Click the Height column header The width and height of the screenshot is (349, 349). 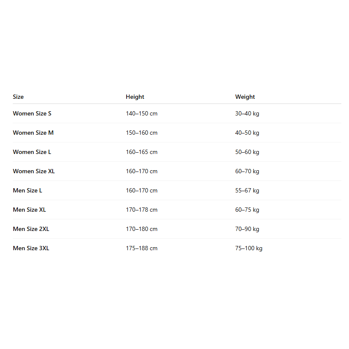[x=135, y=97]
